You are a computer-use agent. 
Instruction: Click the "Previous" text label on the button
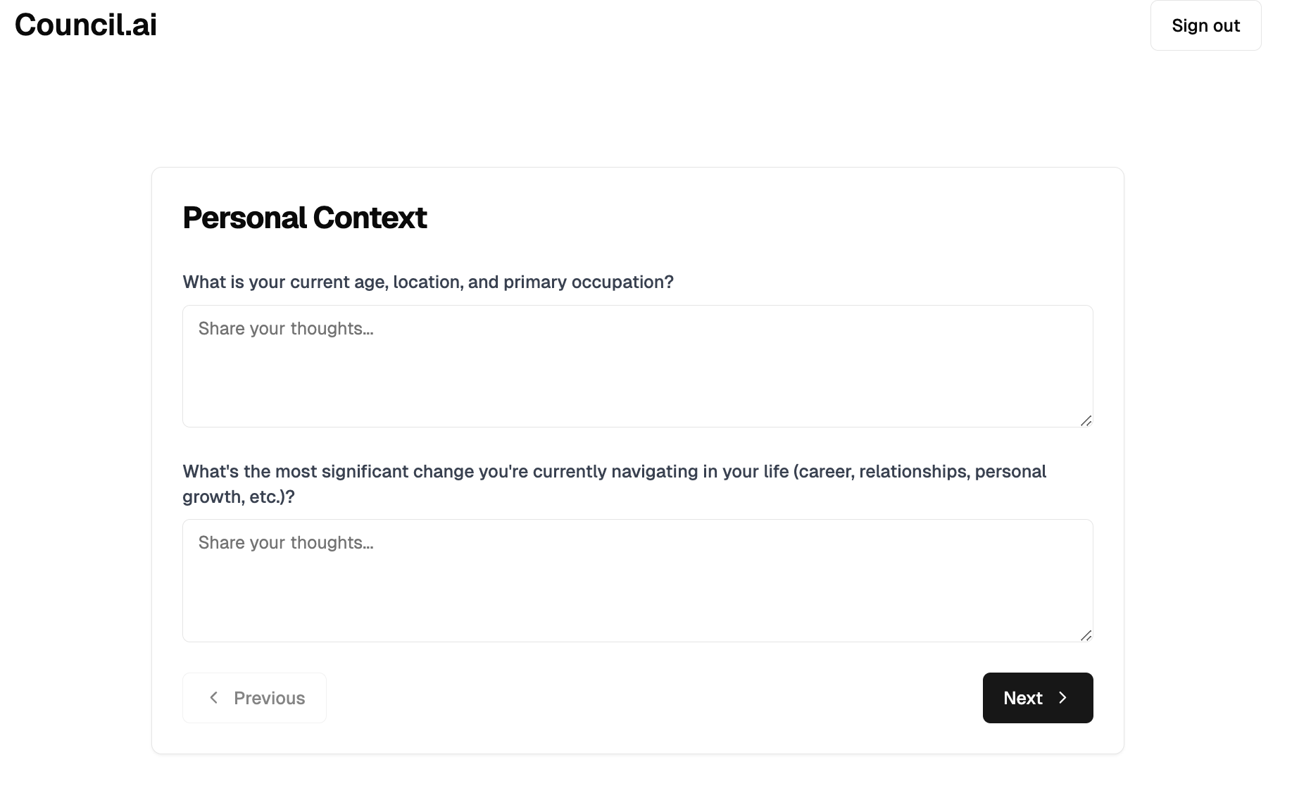269,698
